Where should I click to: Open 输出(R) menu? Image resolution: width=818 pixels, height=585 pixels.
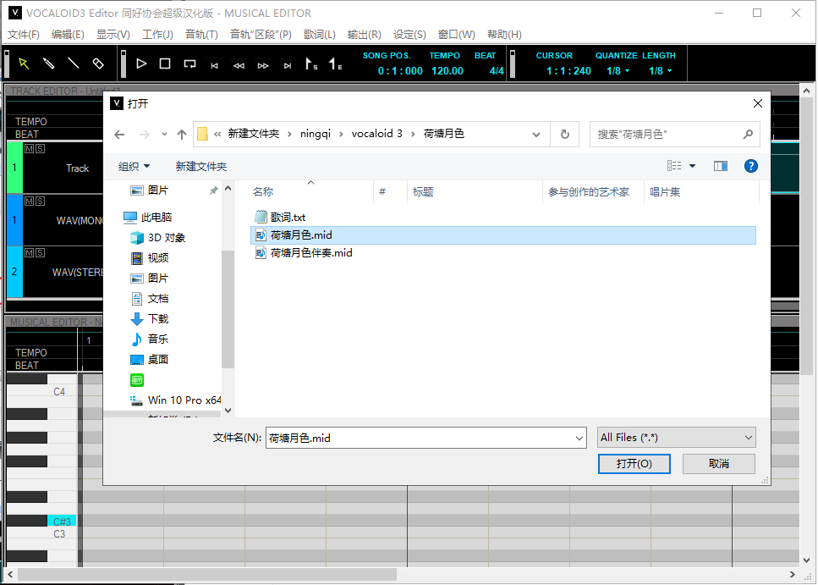(364, 35)
